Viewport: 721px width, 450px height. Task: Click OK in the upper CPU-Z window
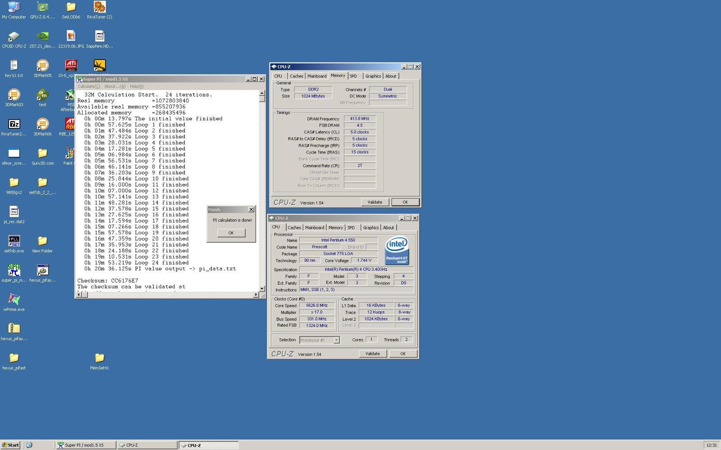coord(405,202)
